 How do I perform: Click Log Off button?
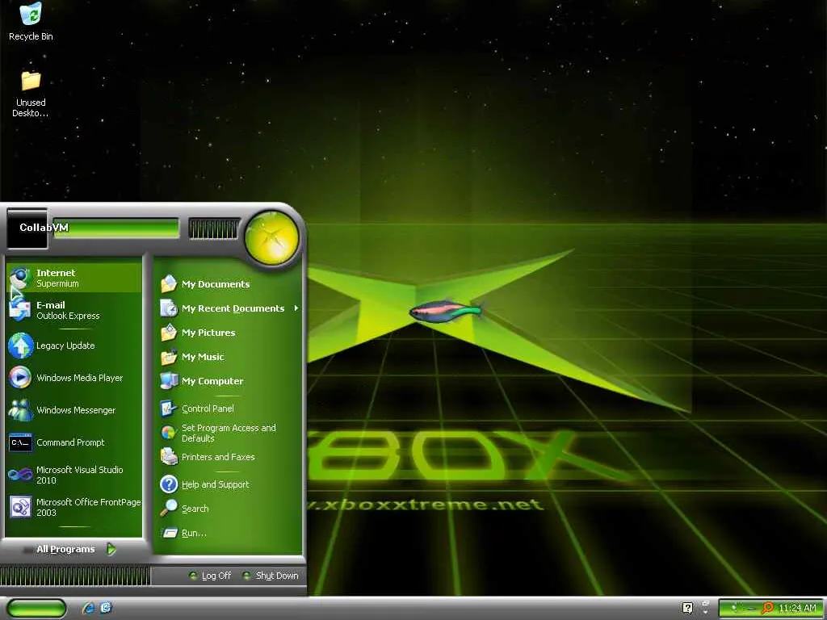click(210, 576)
